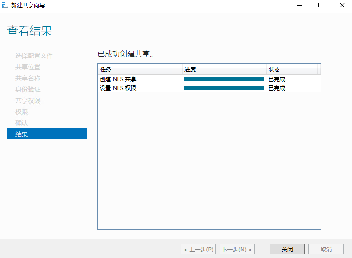Viewport: 352px width, 258px height.
Task: Click the 状态 column header
Action: (x=291, y=70)
